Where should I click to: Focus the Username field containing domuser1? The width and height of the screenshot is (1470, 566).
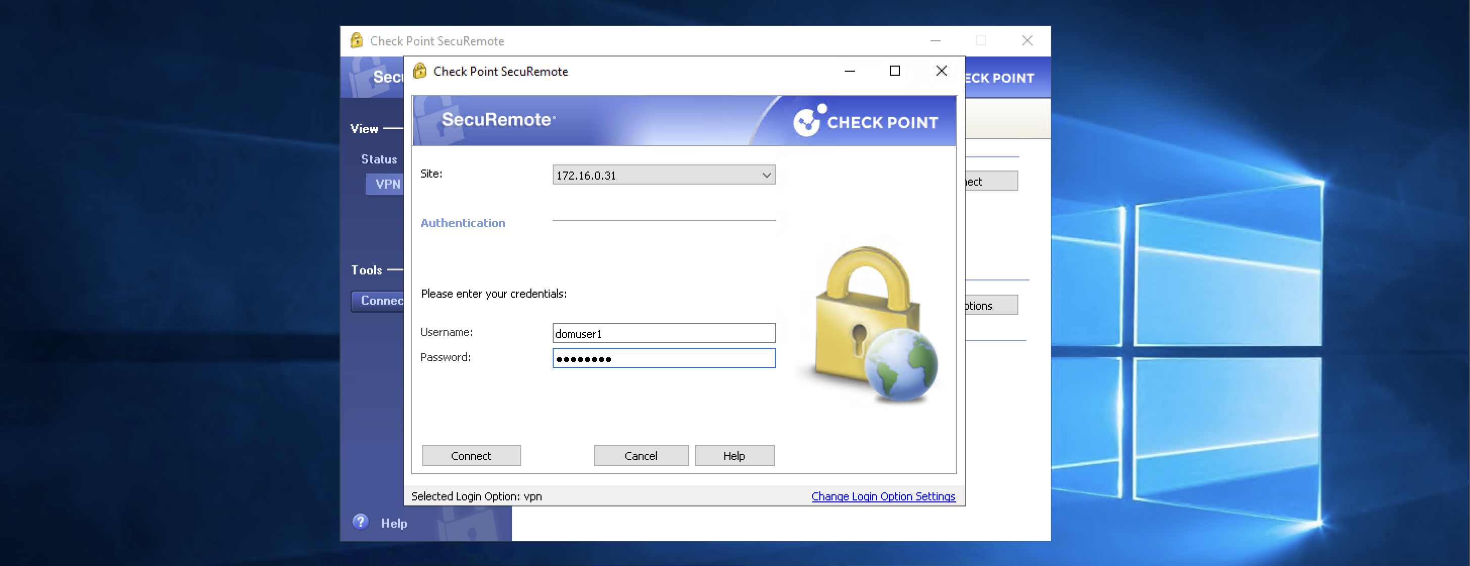click(x=663, y=333)
